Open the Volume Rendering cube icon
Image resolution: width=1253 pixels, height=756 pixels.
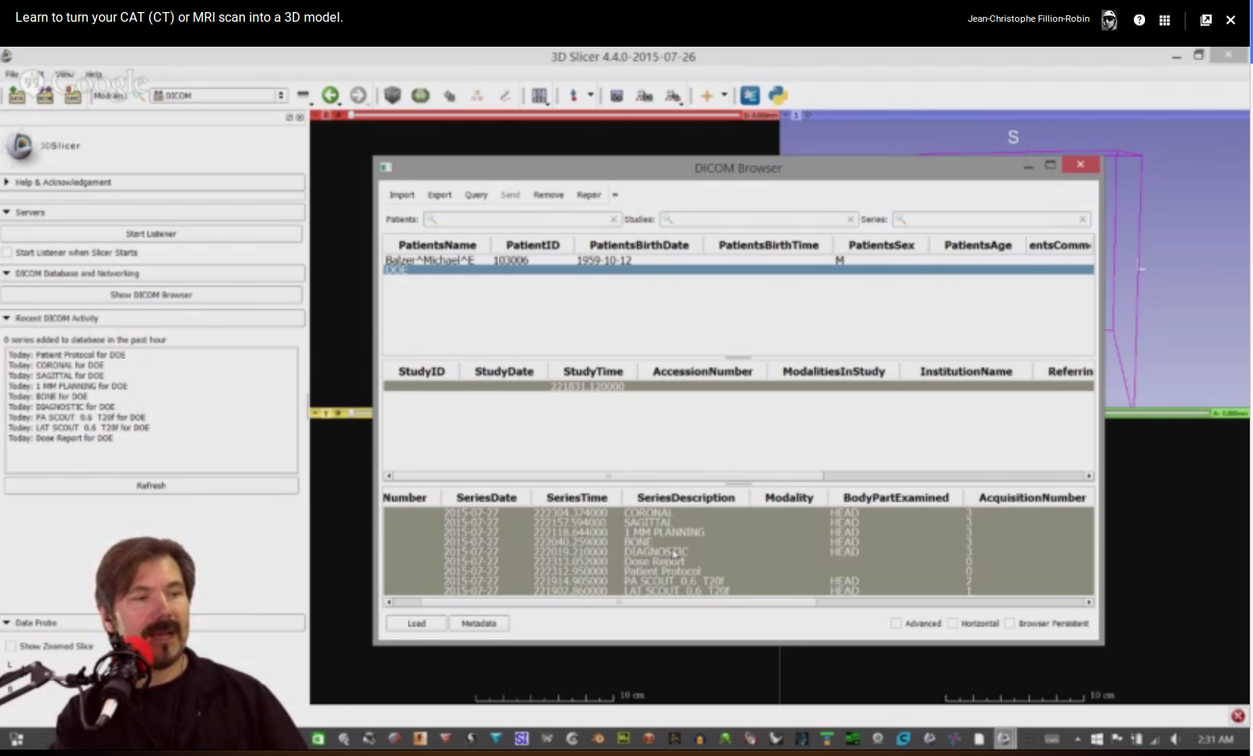click(x=392, y=95)
